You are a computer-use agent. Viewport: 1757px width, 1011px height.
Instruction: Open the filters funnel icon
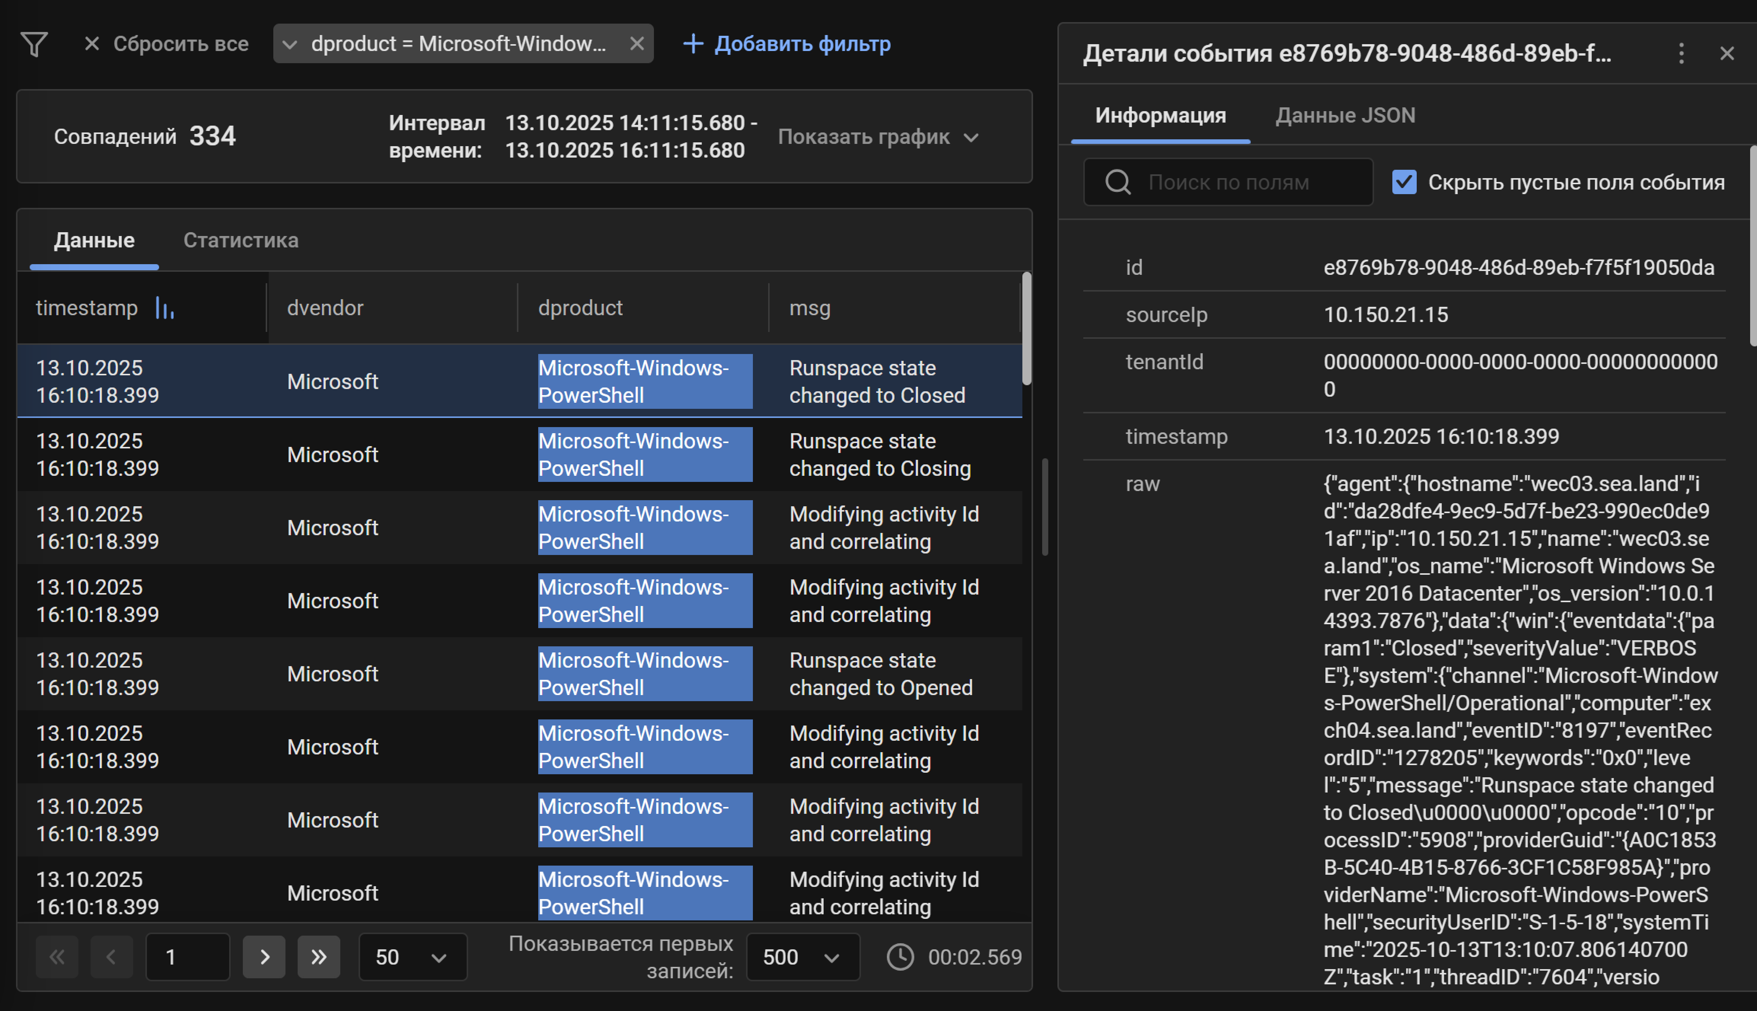[x=34, y=44]
